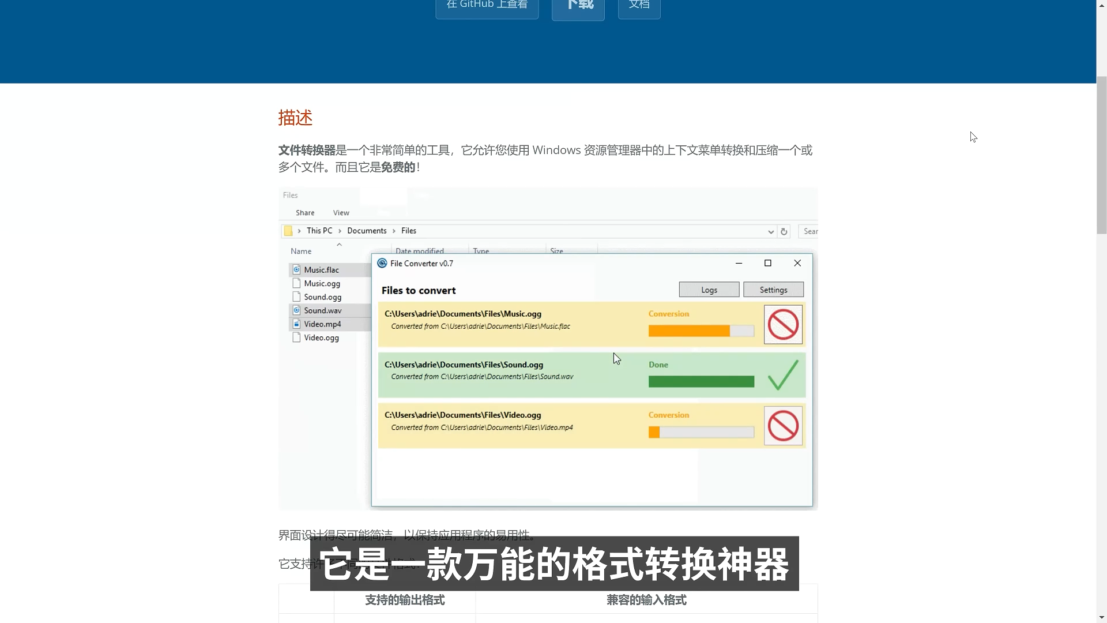Click the Music.flac file icon

(296, 270)
